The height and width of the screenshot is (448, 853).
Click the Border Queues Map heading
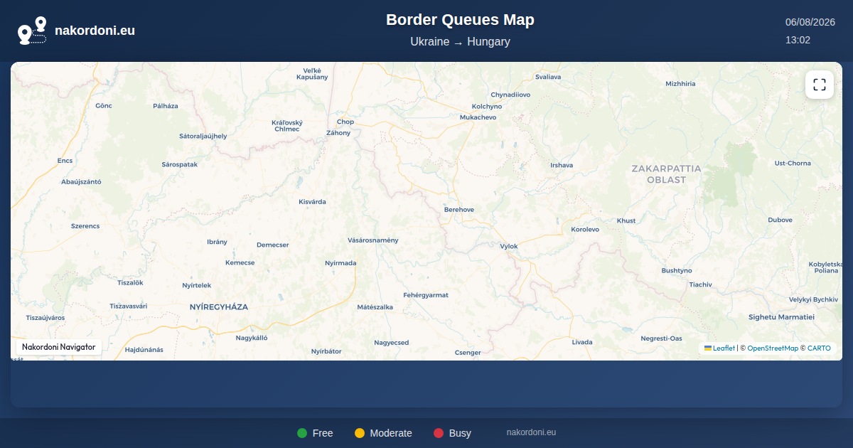460,20
